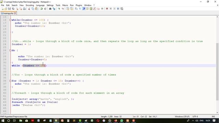This screenshot has width=219, height=123.
Task: Open Folder as Workspace icon
Action: (98, 9)
